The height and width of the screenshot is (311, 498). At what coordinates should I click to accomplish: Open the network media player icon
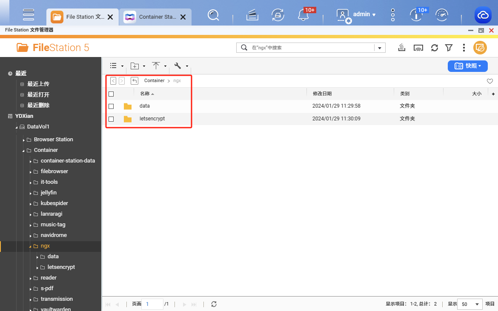(x=418, y=48)
